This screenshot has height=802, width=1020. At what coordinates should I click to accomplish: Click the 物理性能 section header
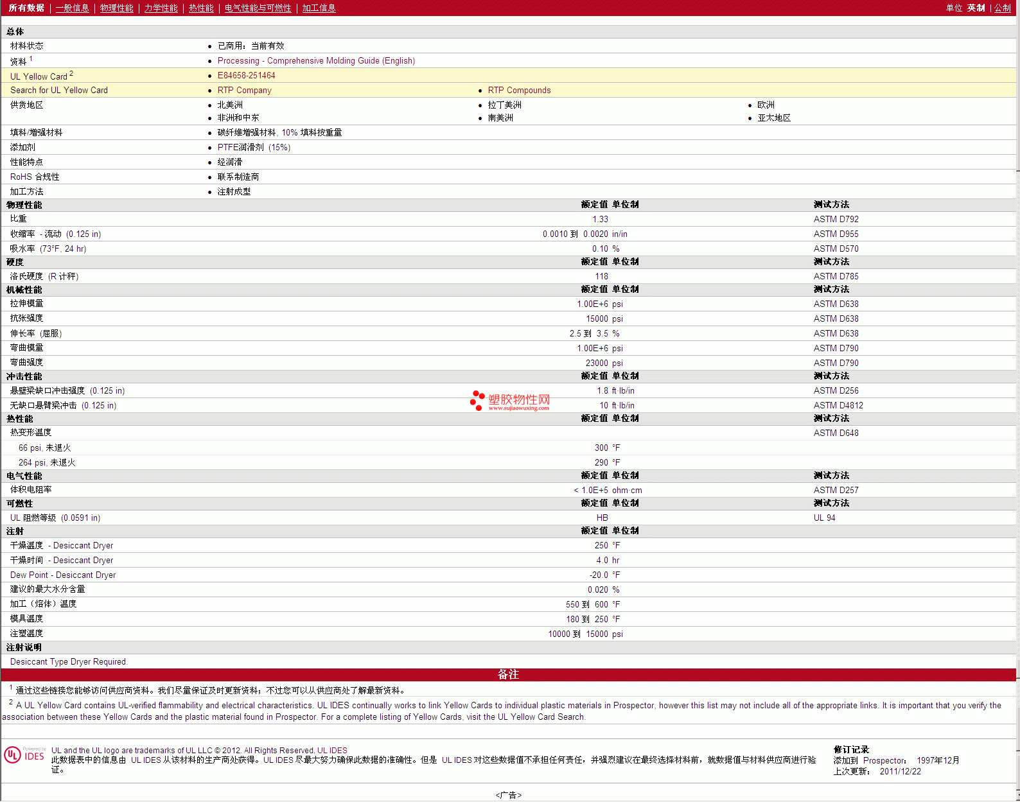[x=24, y=205]
